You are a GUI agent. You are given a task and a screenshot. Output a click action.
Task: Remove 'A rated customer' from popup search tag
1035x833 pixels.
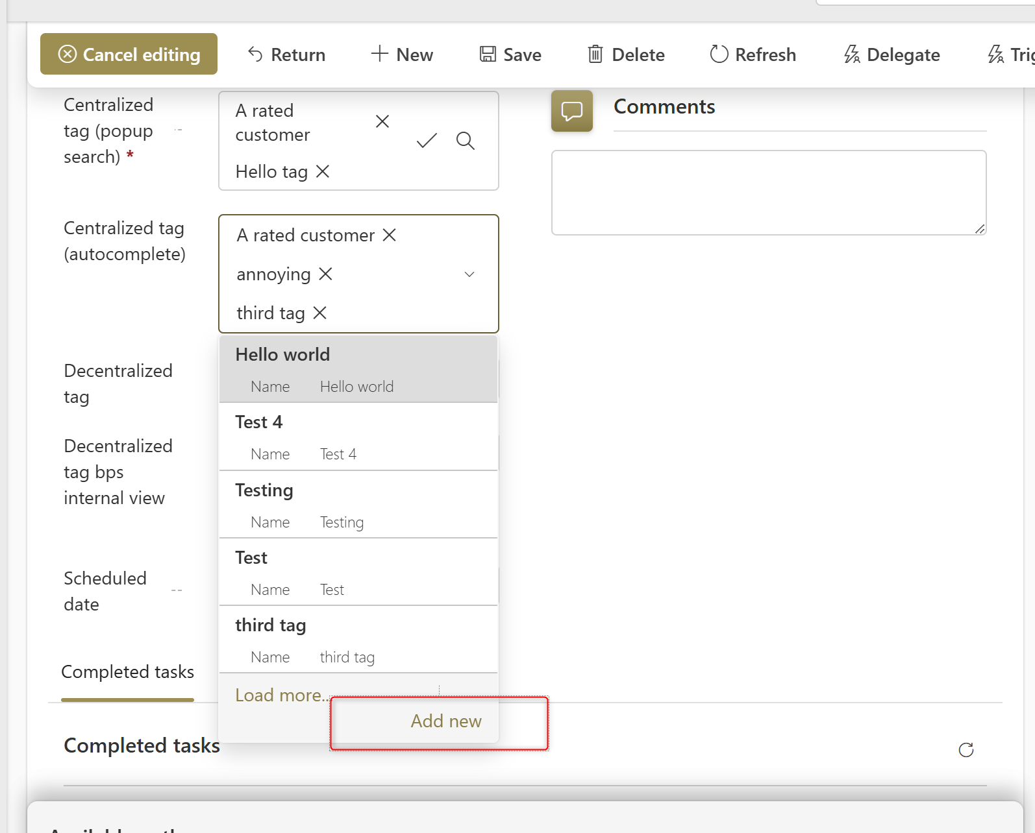click(382, 122)
